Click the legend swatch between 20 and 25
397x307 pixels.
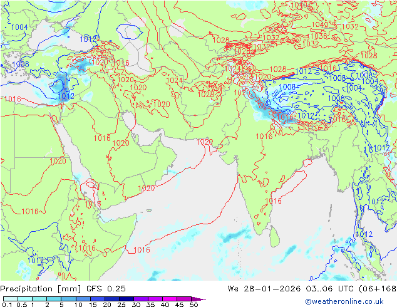pos(111,299)
